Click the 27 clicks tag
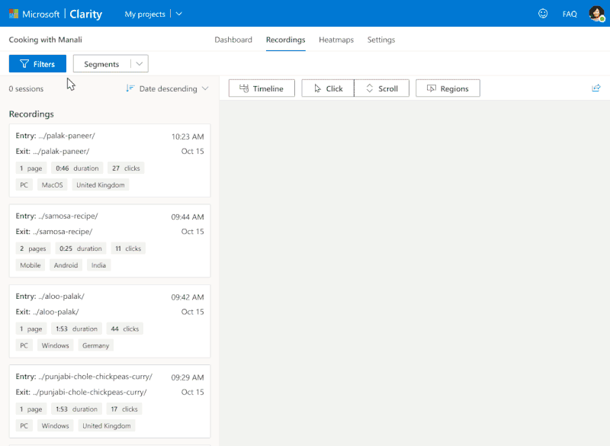 point(126,168)
